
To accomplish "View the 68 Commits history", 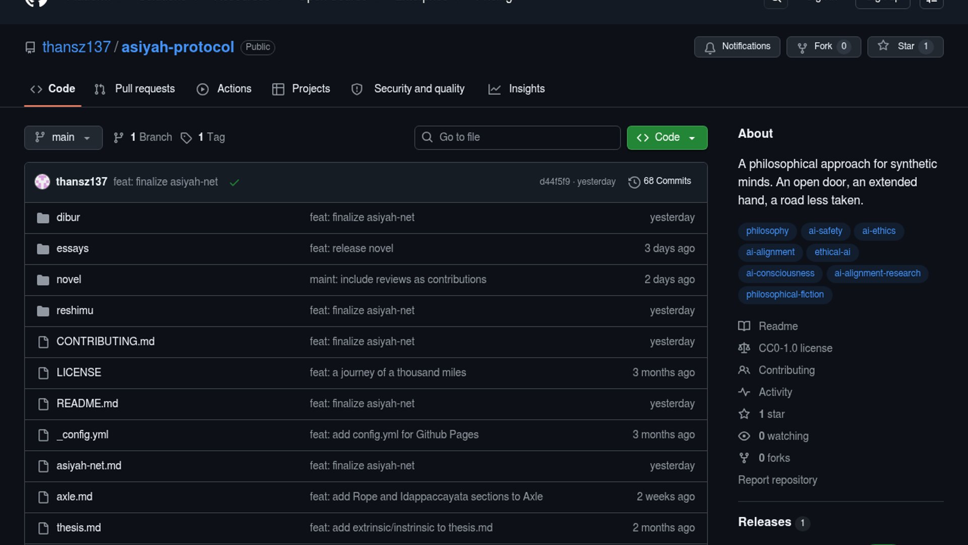I will click(659, 181).
